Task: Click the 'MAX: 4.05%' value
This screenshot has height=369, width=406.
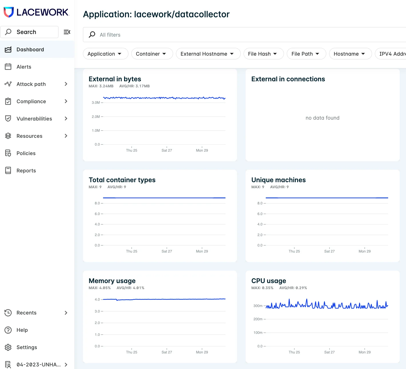Action: pos(100,288)
